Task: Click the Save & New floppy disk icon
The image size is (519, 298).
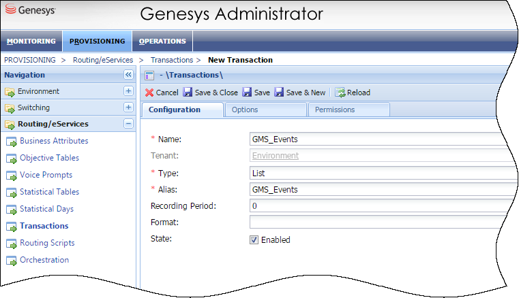Action: click(279, 92)
